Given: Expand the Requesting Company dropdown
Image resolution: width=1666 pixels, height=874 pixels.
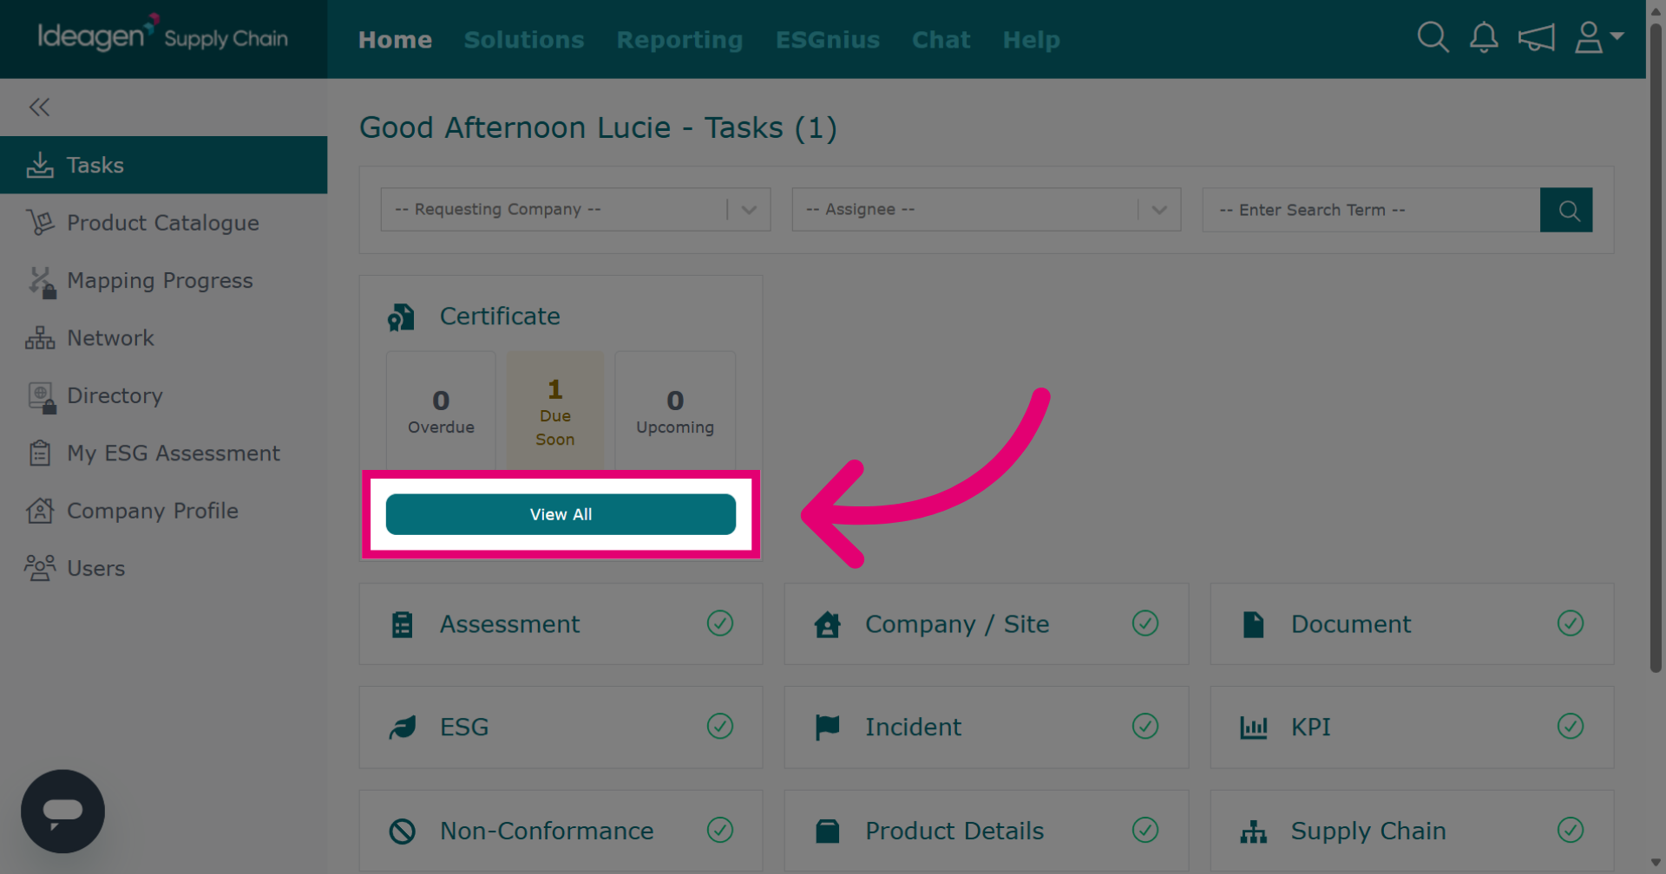Looking at the screenshot, I should tap(575, 210).
